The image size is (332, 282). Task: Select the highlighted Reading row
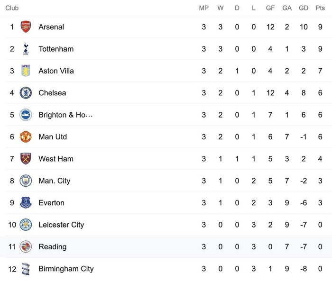166,246
